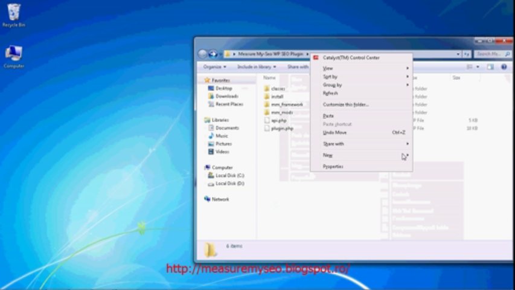The height and width of the screenshot is (290, 515).
Task: Expand the Include in library dropdown
Action: [256, 67]
